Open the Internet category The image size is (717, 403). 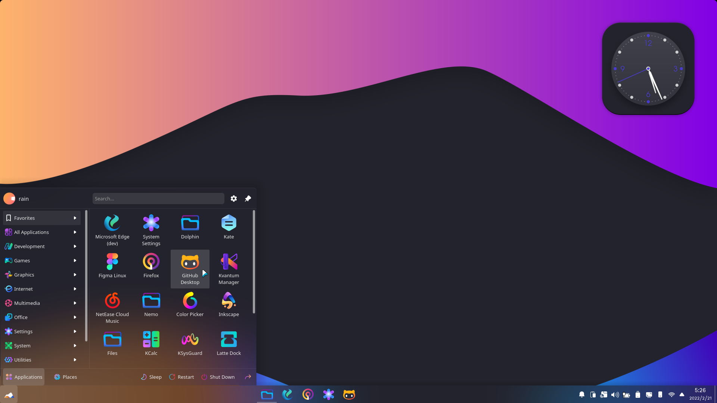[42, 289]
